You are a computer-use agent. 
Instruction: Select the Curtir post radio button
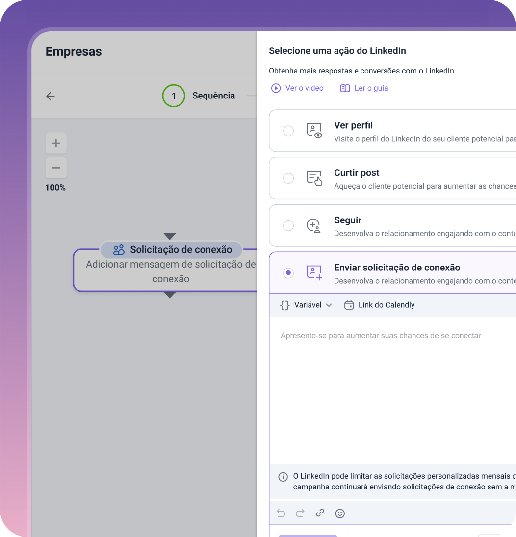pos(288,178)
